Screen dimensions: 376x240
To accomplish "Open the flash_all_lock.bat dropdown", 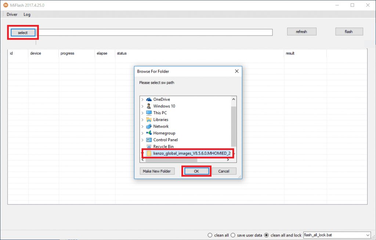I will (369, 235).
